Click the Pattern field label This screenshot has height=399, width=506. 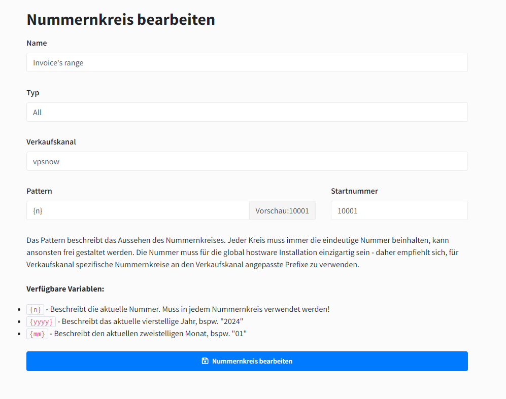coord(39,191)
